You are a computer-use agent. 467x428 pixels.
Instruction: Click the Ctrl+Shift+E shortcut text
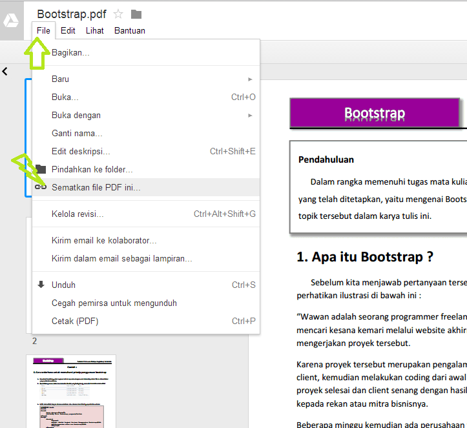tap(233, 151)
